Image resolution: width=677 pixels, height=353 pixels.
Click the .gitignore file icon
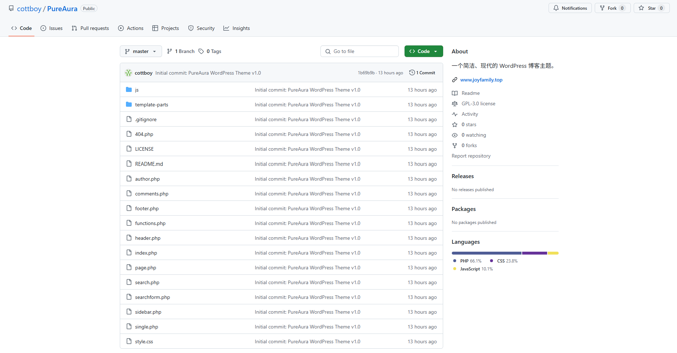click(129, 119)
